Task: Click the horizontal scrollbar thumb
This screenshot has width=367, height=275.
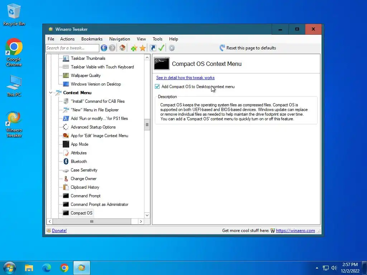Action: [92, 221]
